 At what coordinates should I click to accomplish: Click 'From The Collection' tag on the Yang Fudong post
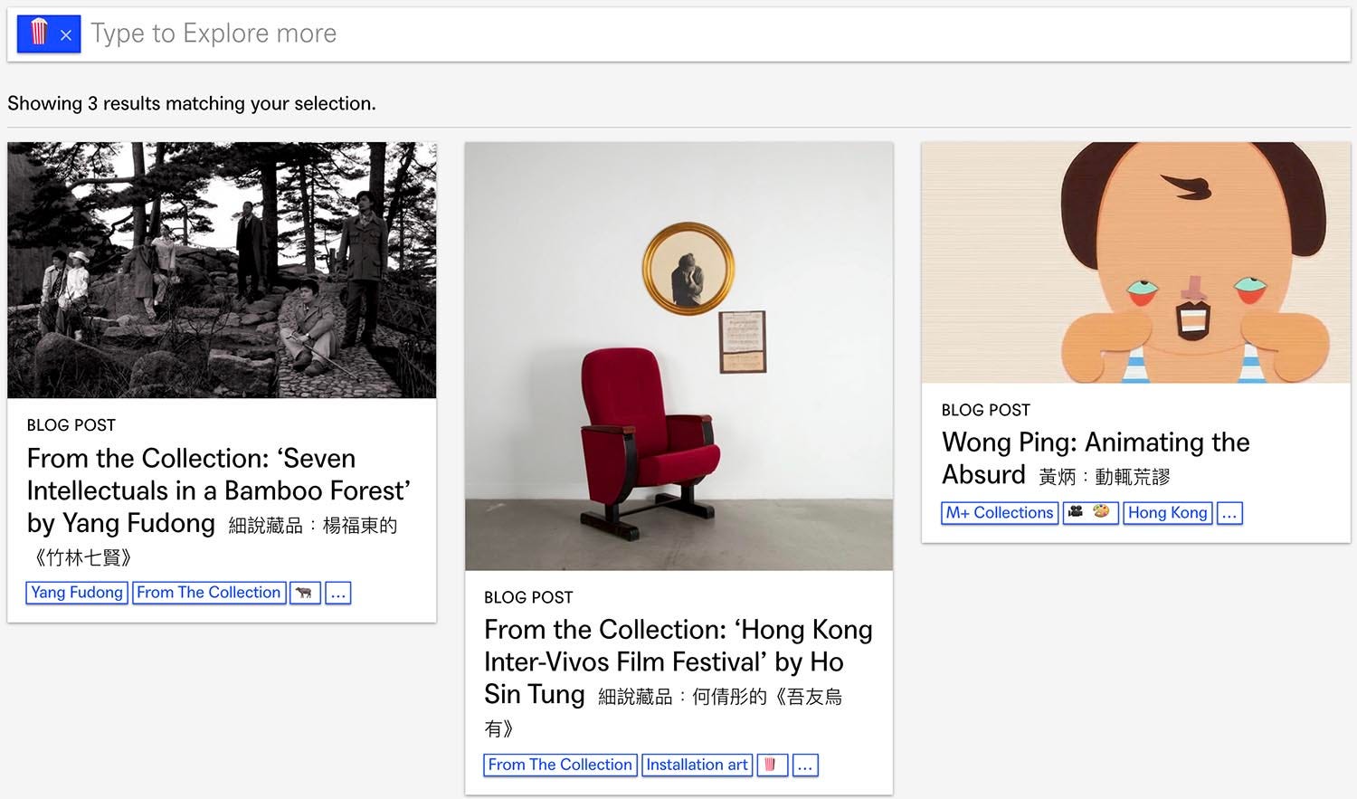(209, 593)
